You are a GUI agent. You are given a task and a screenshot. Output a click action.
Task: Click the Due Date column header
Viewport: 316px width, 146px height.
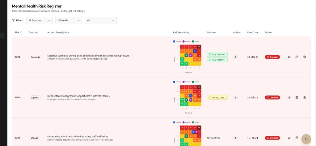tap(252, 32)
